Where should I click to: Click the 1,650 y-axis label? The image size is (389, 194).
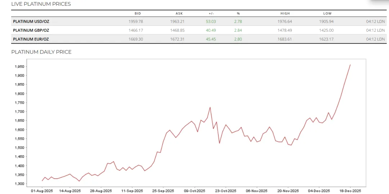click(19, 121)
